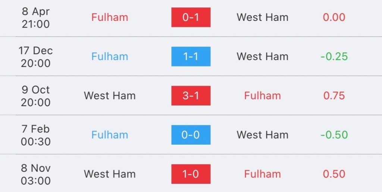Select blue Fulham in 17 Dec match
382x192 pixels.
point(110,56)
